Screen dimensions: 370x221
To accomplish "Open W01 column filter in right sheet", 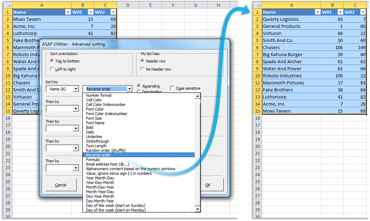I will pyautogui.click(x=340, y=12).
